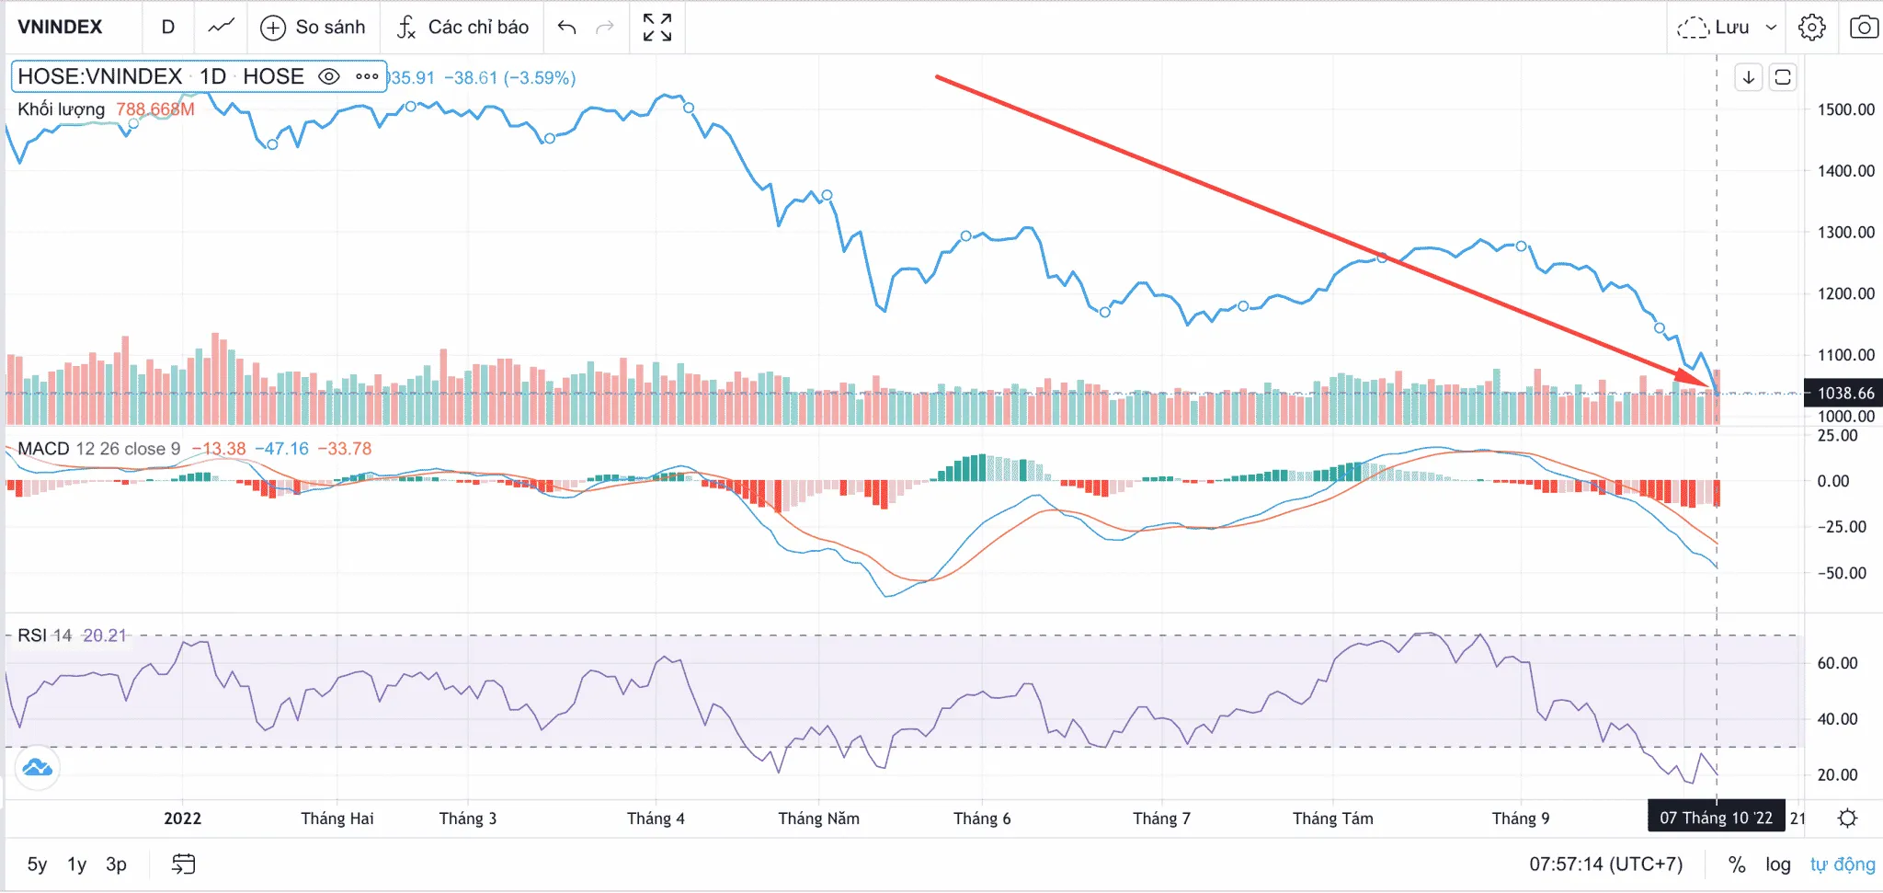Click the 788.668M volume value
Image resolution: width=1883 pixels, height=893 pixels.
point(155,109)
